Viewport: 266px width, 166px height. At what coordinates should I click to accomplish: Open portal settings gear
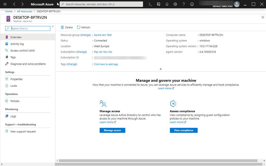(x=175, y=4)
